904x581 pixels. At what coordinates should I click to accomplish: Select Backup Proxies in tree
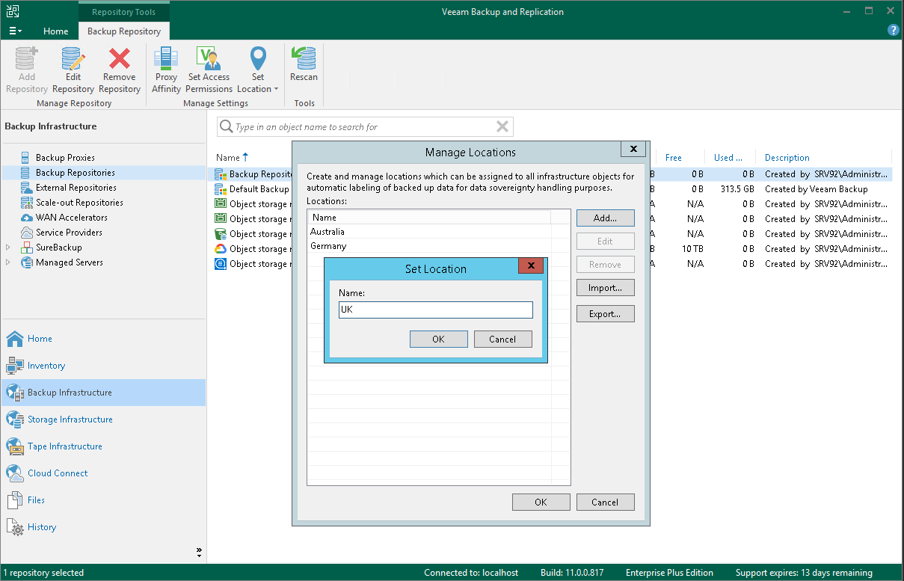(65, 158)
